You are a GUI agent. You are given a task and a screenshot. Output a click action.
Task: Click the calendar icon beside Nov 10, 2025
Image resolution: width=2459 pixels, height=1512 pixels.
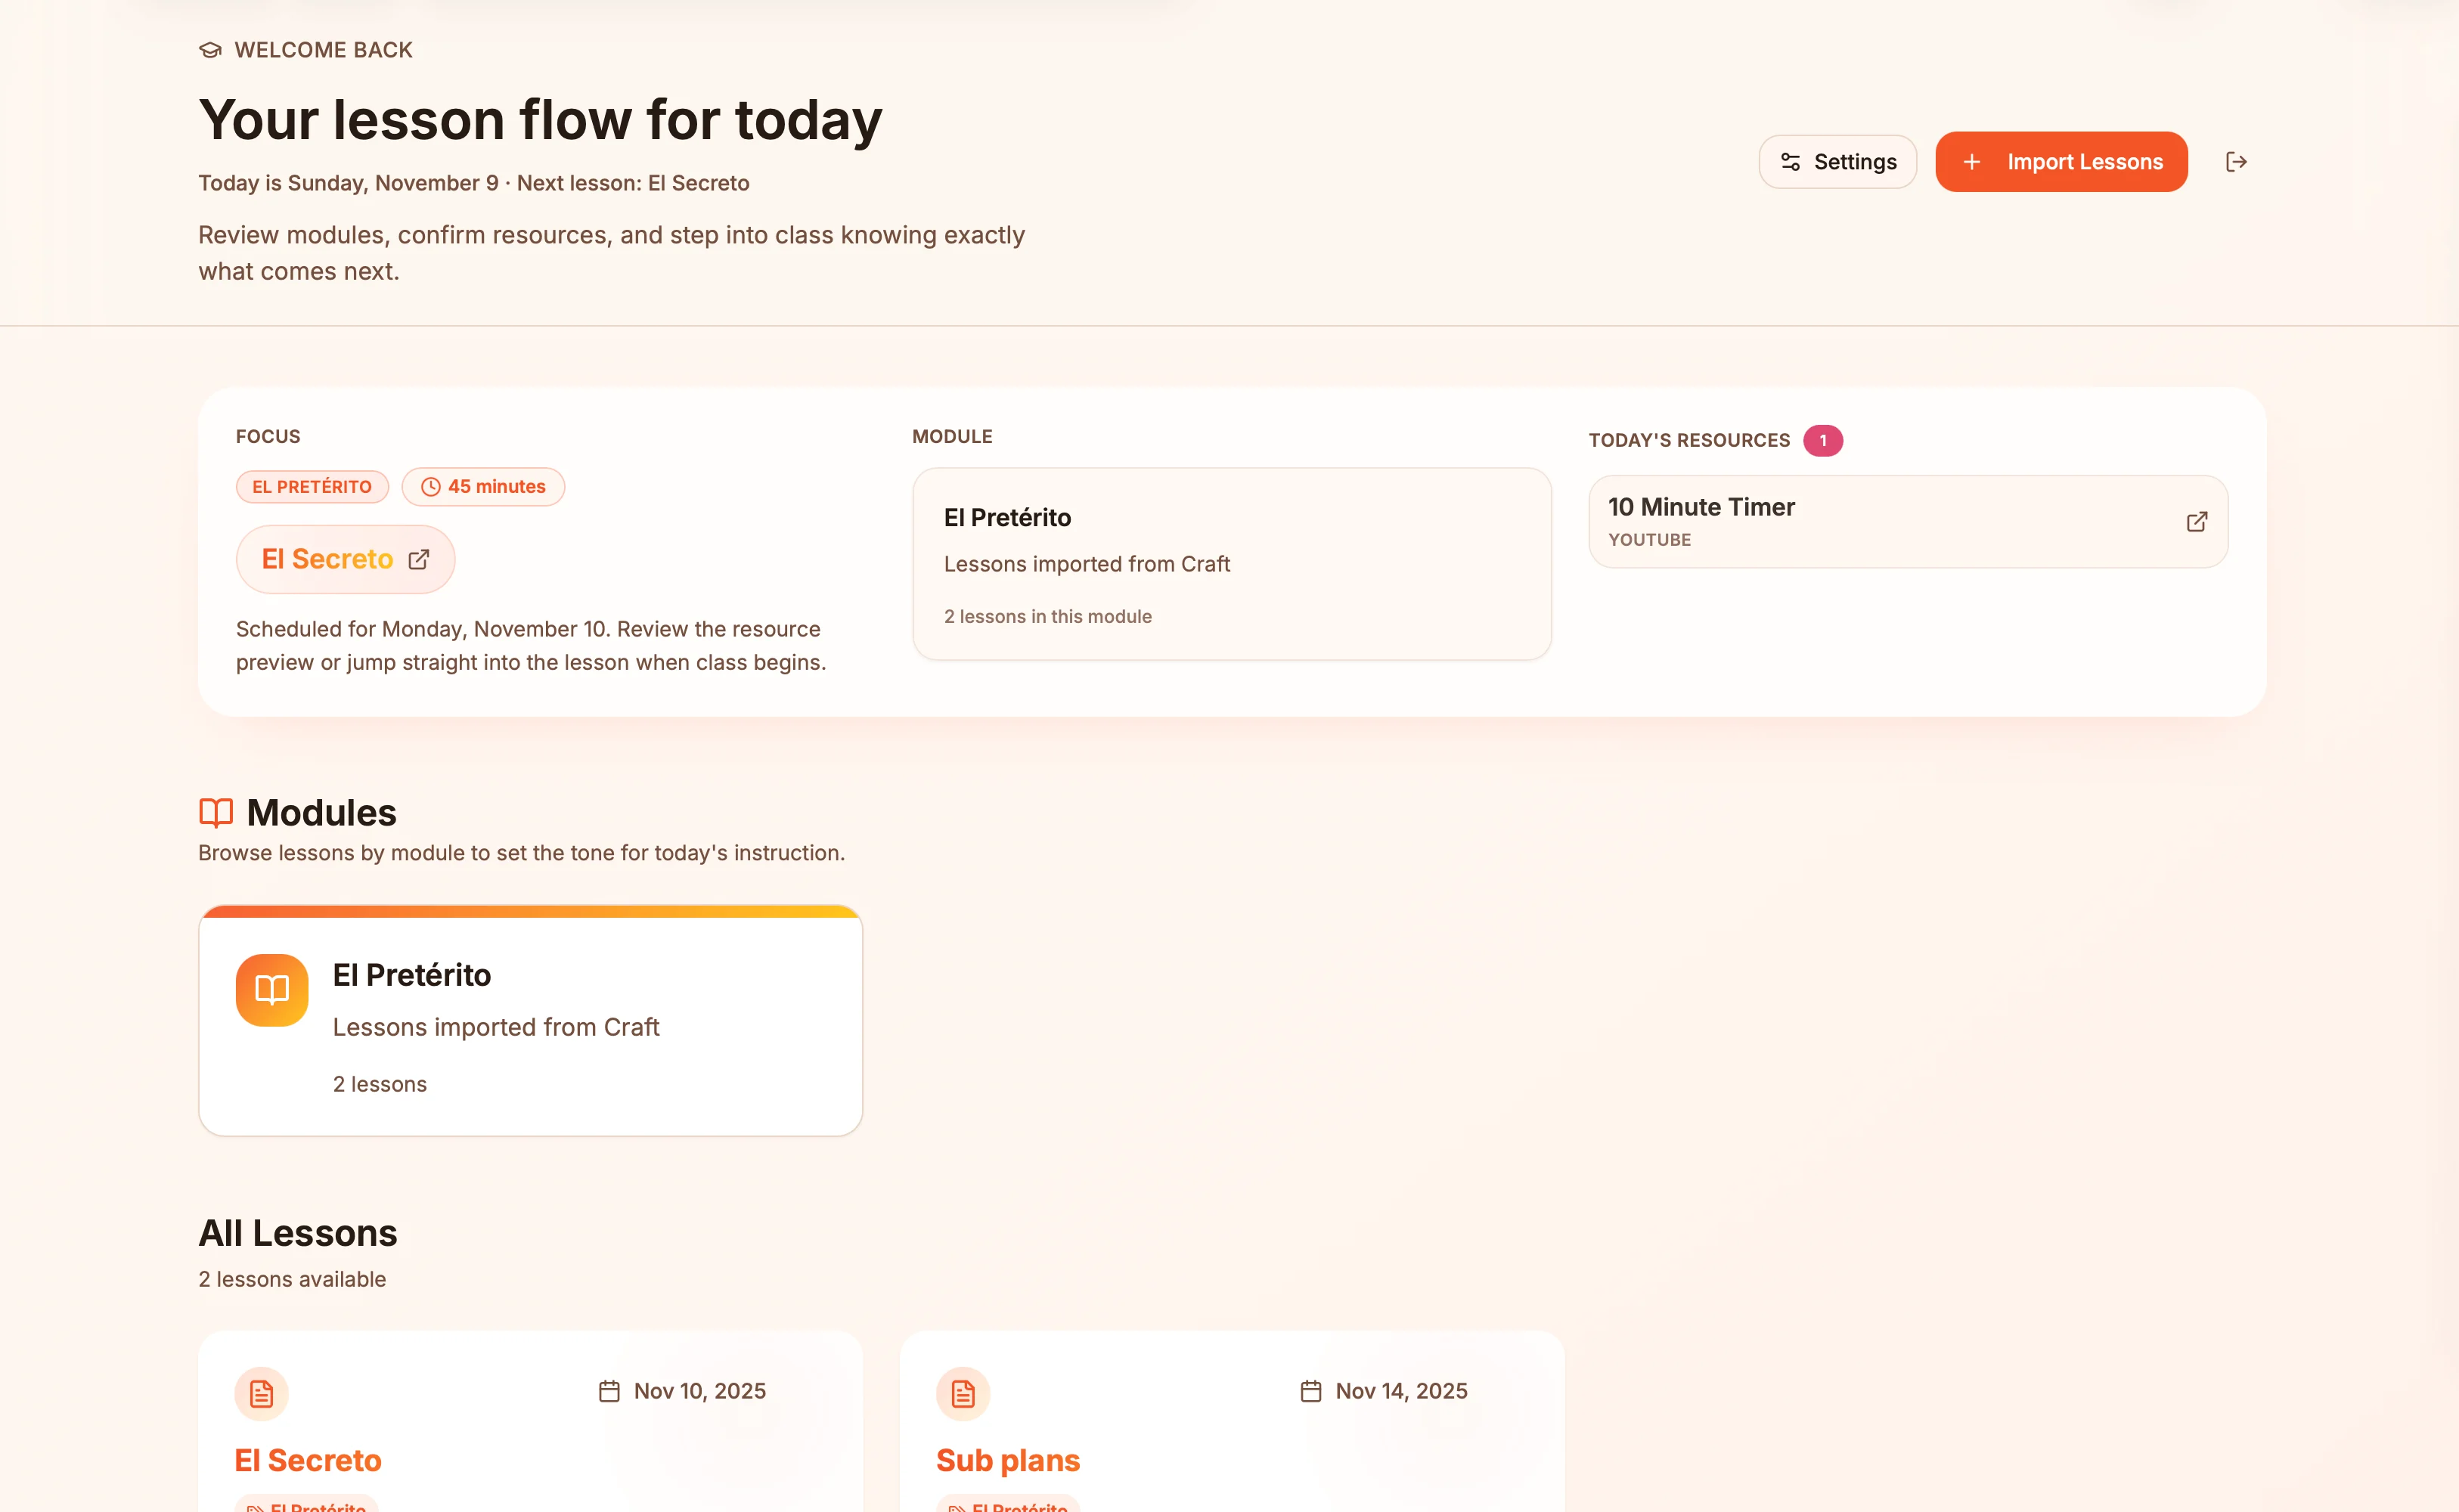pos(609,1391)
